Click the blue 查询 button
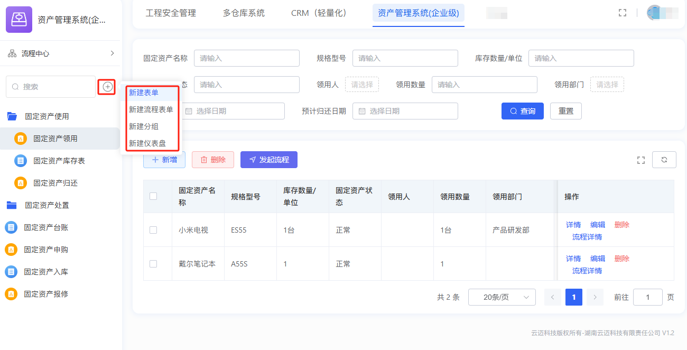 coord(522,111)
